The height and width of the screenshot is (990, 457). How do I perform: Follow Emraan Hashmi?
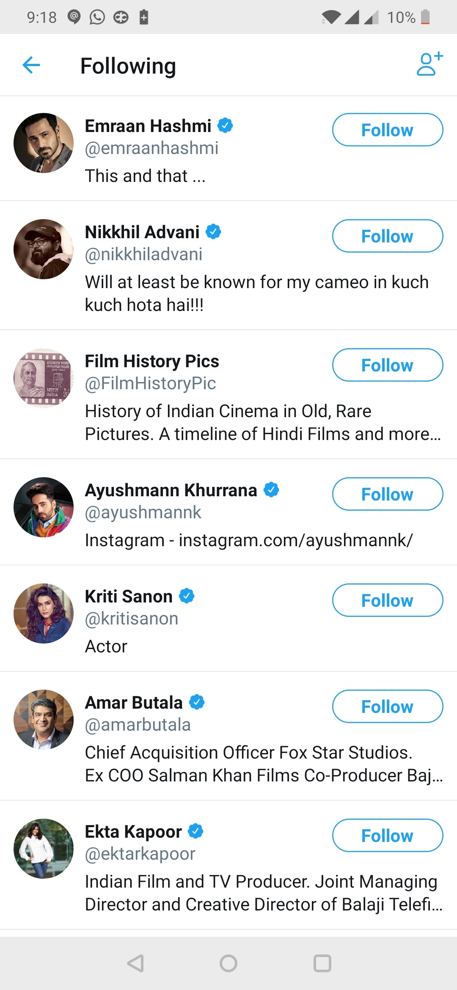point(387,130)
